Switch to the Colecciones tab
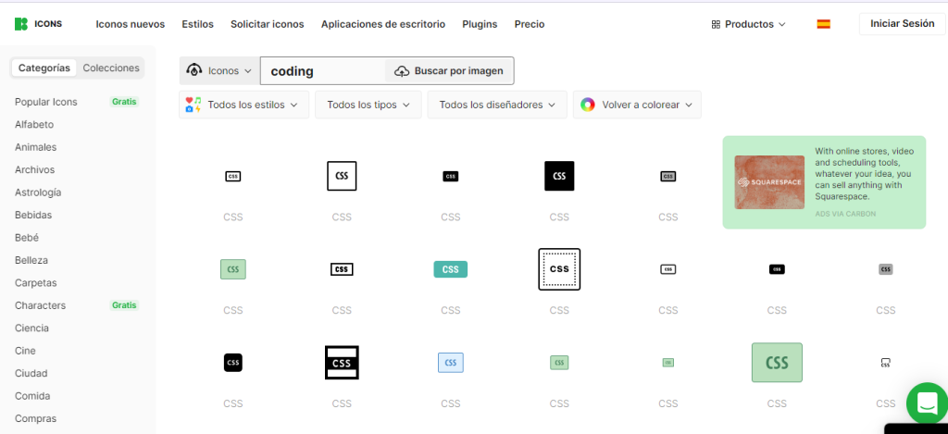 click(111, 68)
